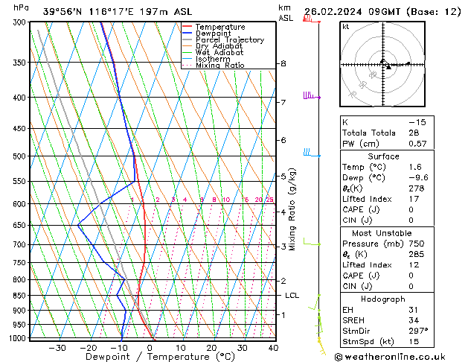Viewport: 468px width, 362px height.
Task: Click the 300 pressure level label
Action: 21,22
